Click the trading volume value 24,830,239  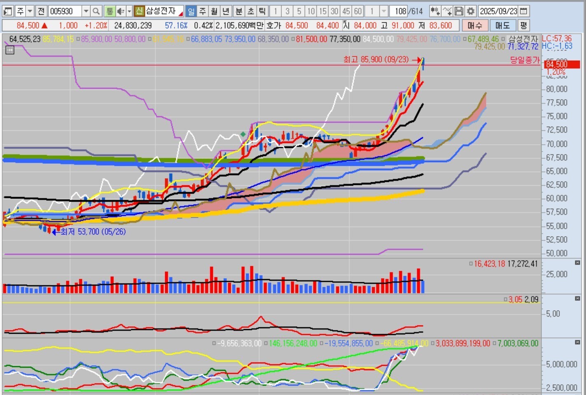[133, 26]
